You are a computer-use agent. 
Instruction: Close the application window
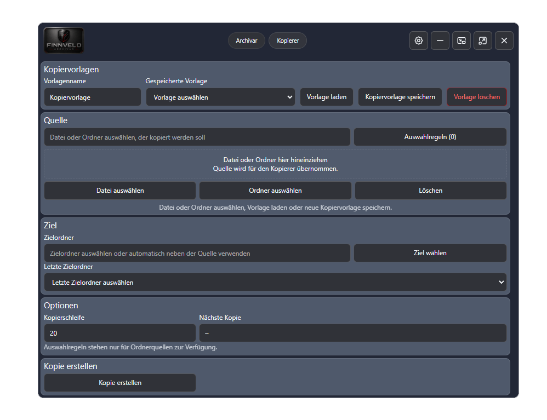tap(504, 41)
